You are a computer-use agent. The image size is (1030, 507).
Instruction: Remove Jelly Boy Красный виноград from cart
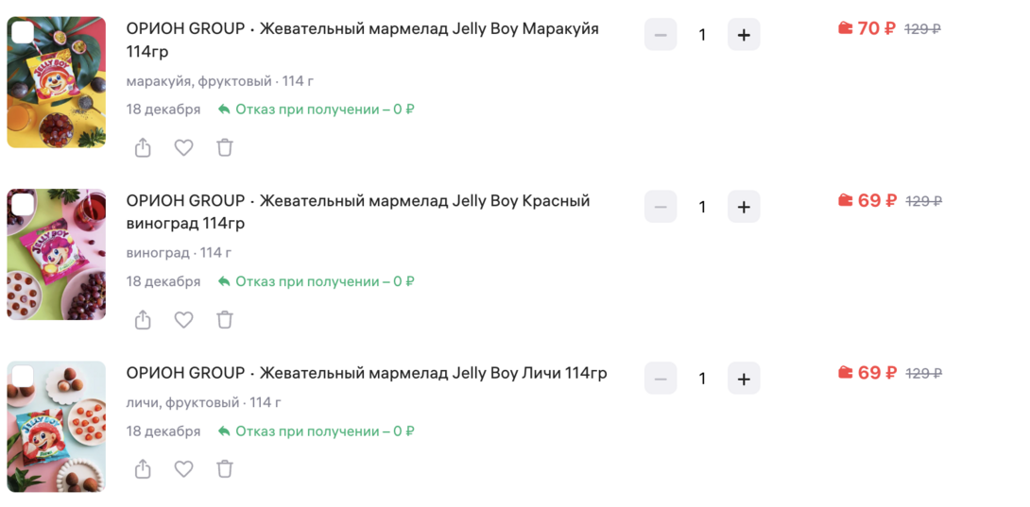[224, 320]
